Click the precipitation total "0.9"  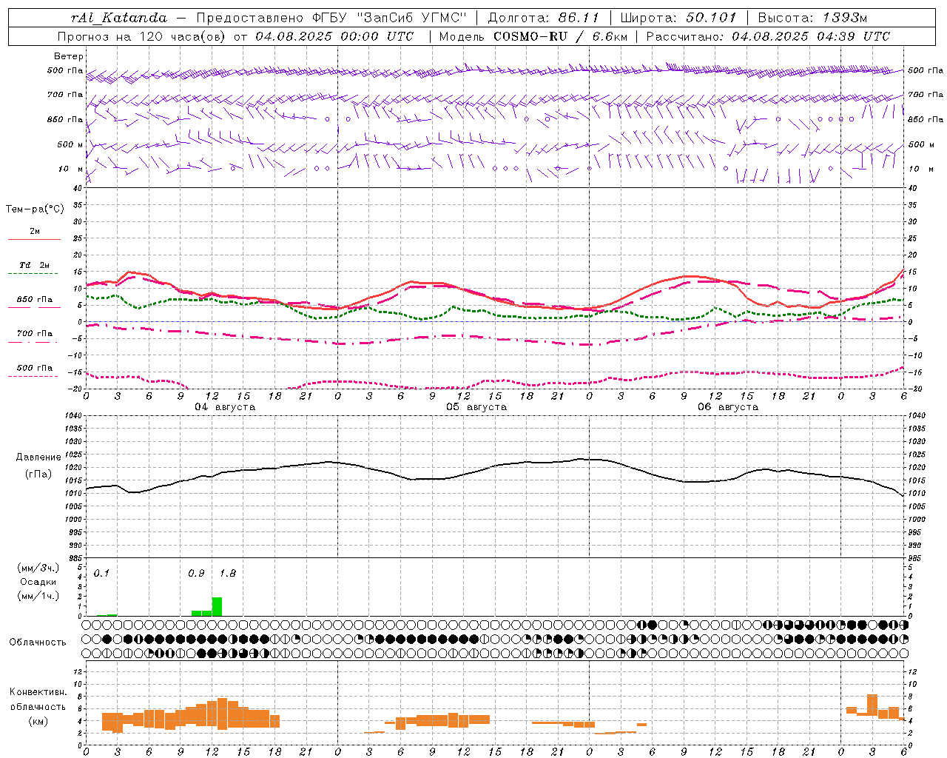click(196, 574)
